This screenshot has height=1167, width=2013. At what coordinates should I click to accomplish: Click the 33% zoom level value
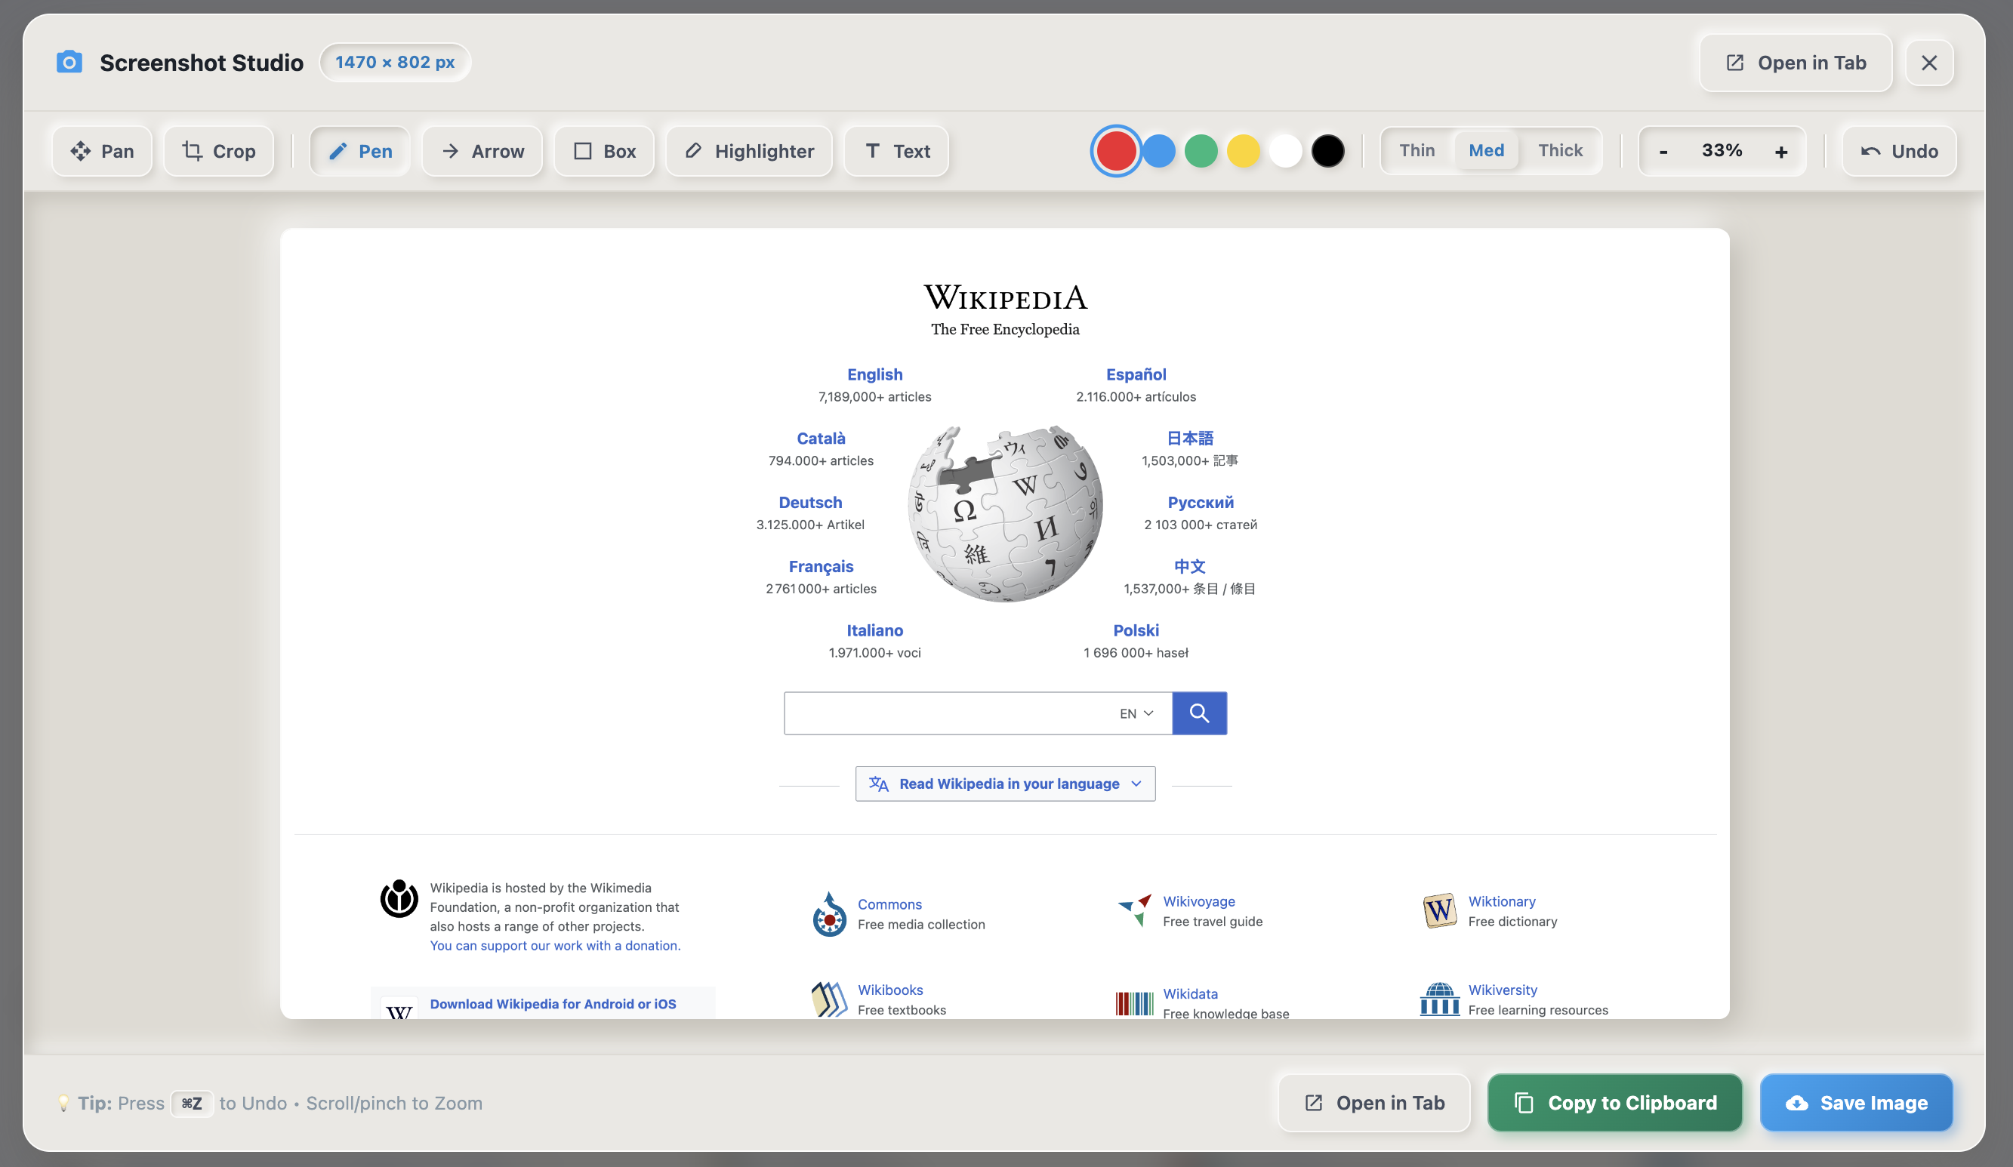(1722, 150)
